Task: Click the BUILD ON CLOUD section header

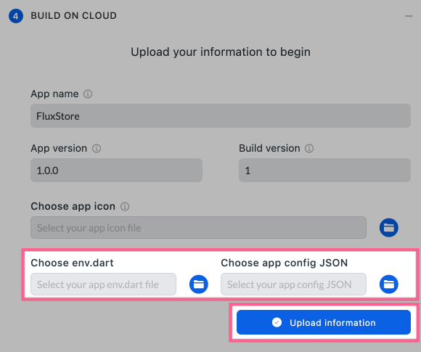Action: (x=73, y=16)
